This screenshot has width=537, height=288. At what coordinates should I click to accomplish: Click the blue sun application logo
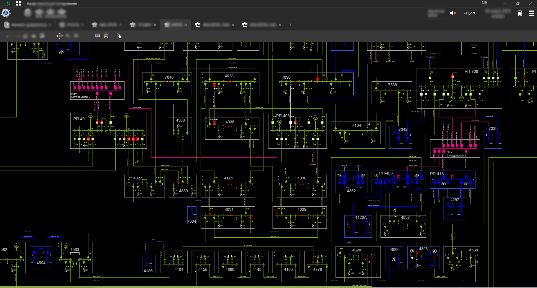click(x=6, y=13)
